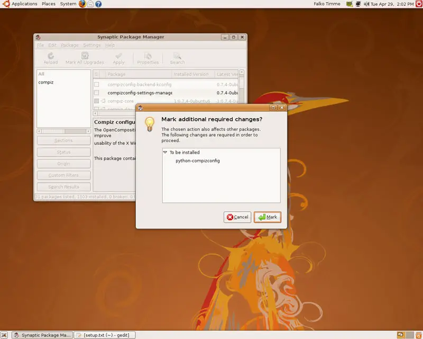
Task: Click the Sections filter button
Action: tap(63, 140)
